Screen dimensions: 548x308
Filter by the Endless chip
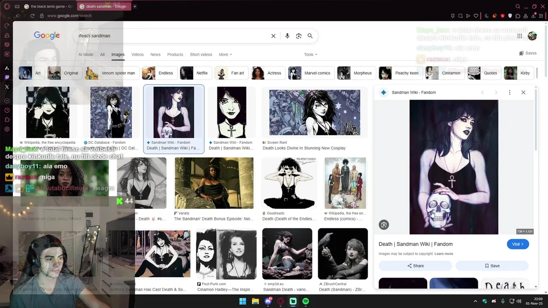coord(159,73)
